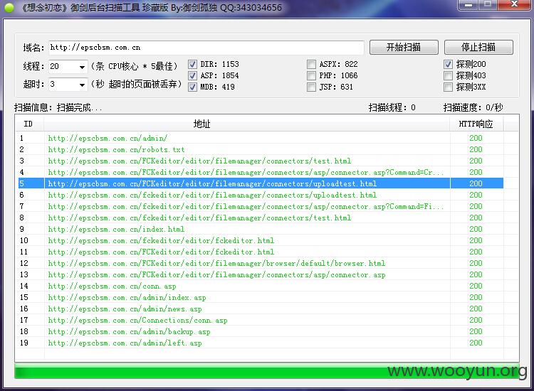Click the 扫描线程: 0 status text

coord(392,108)
